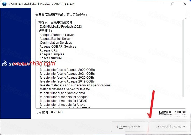Click the SIMULIA installer title bar icon
The image size is (191, 135).
click(x=4, y=4)
